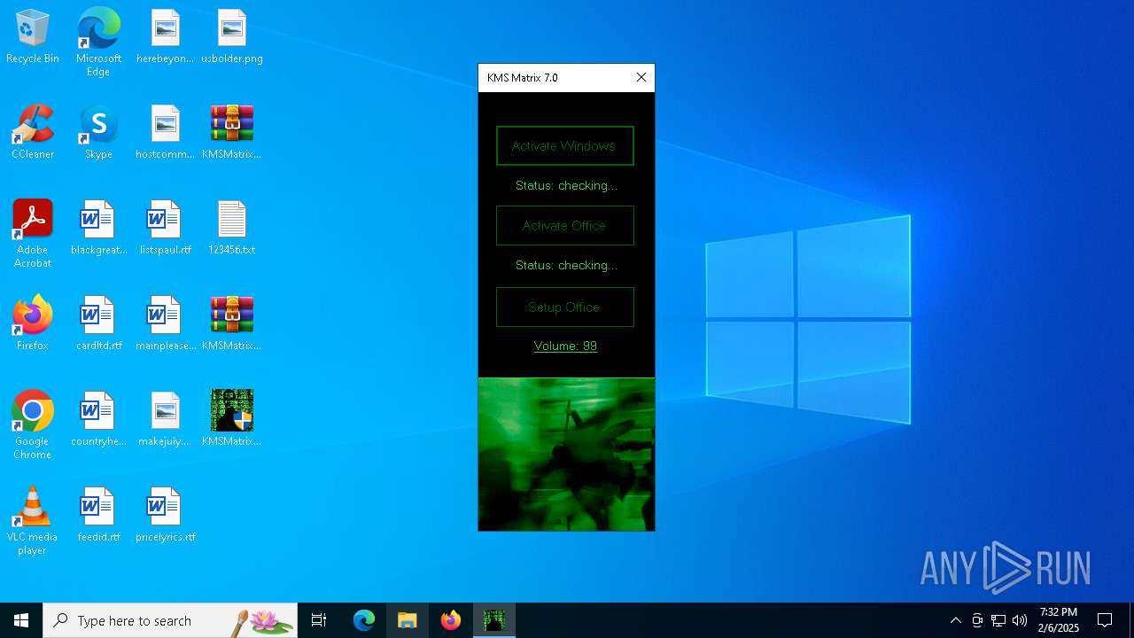Image resolution: width=1134 pixels, height=638 pixels.
Task: Select the feedid.rtf document icon
Action: pos(98,516)
